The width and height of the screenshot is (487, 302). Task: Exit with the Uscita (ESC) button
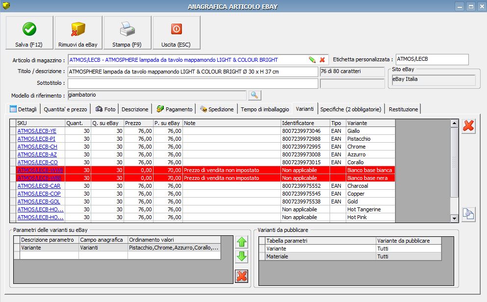click(176, 33)
